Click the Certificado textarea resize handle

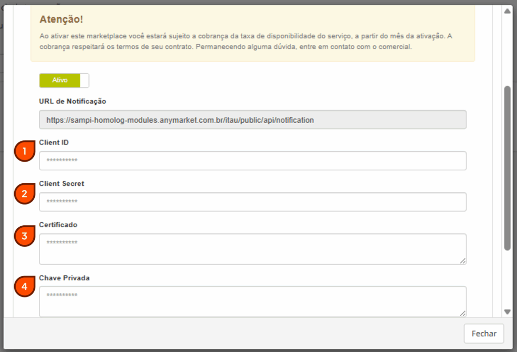click(462, 261)
